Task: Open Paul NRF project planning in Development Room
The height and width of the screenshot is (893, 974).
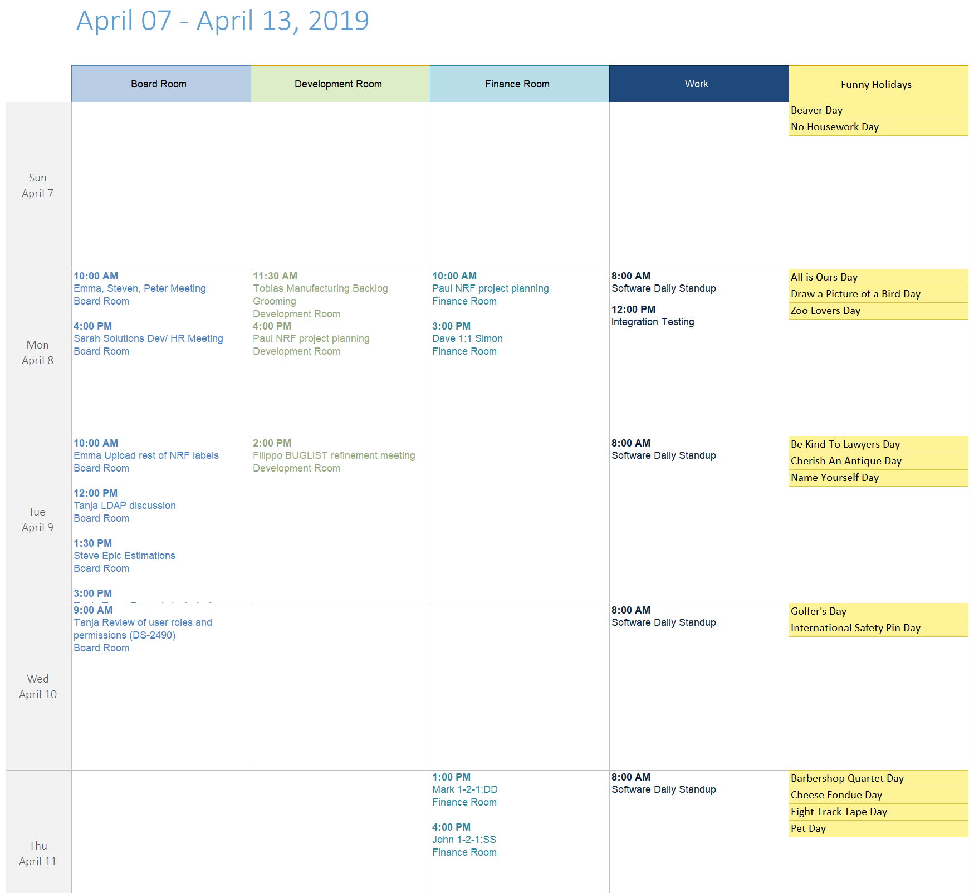Action: pyautogui.click(x=311, y=338)
